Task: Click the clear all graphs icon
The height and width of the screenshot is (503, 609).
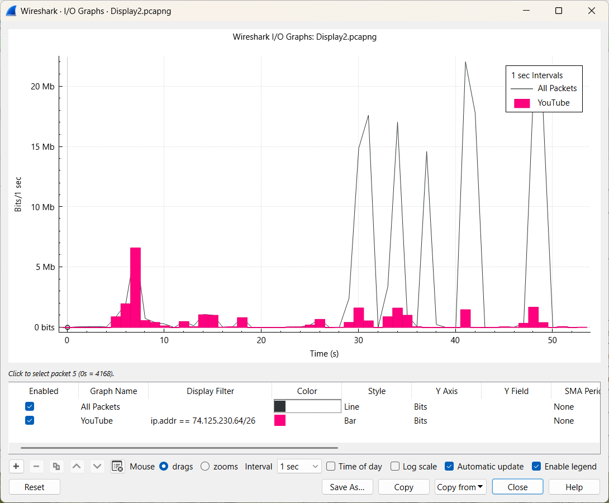Action: point(117,467)
